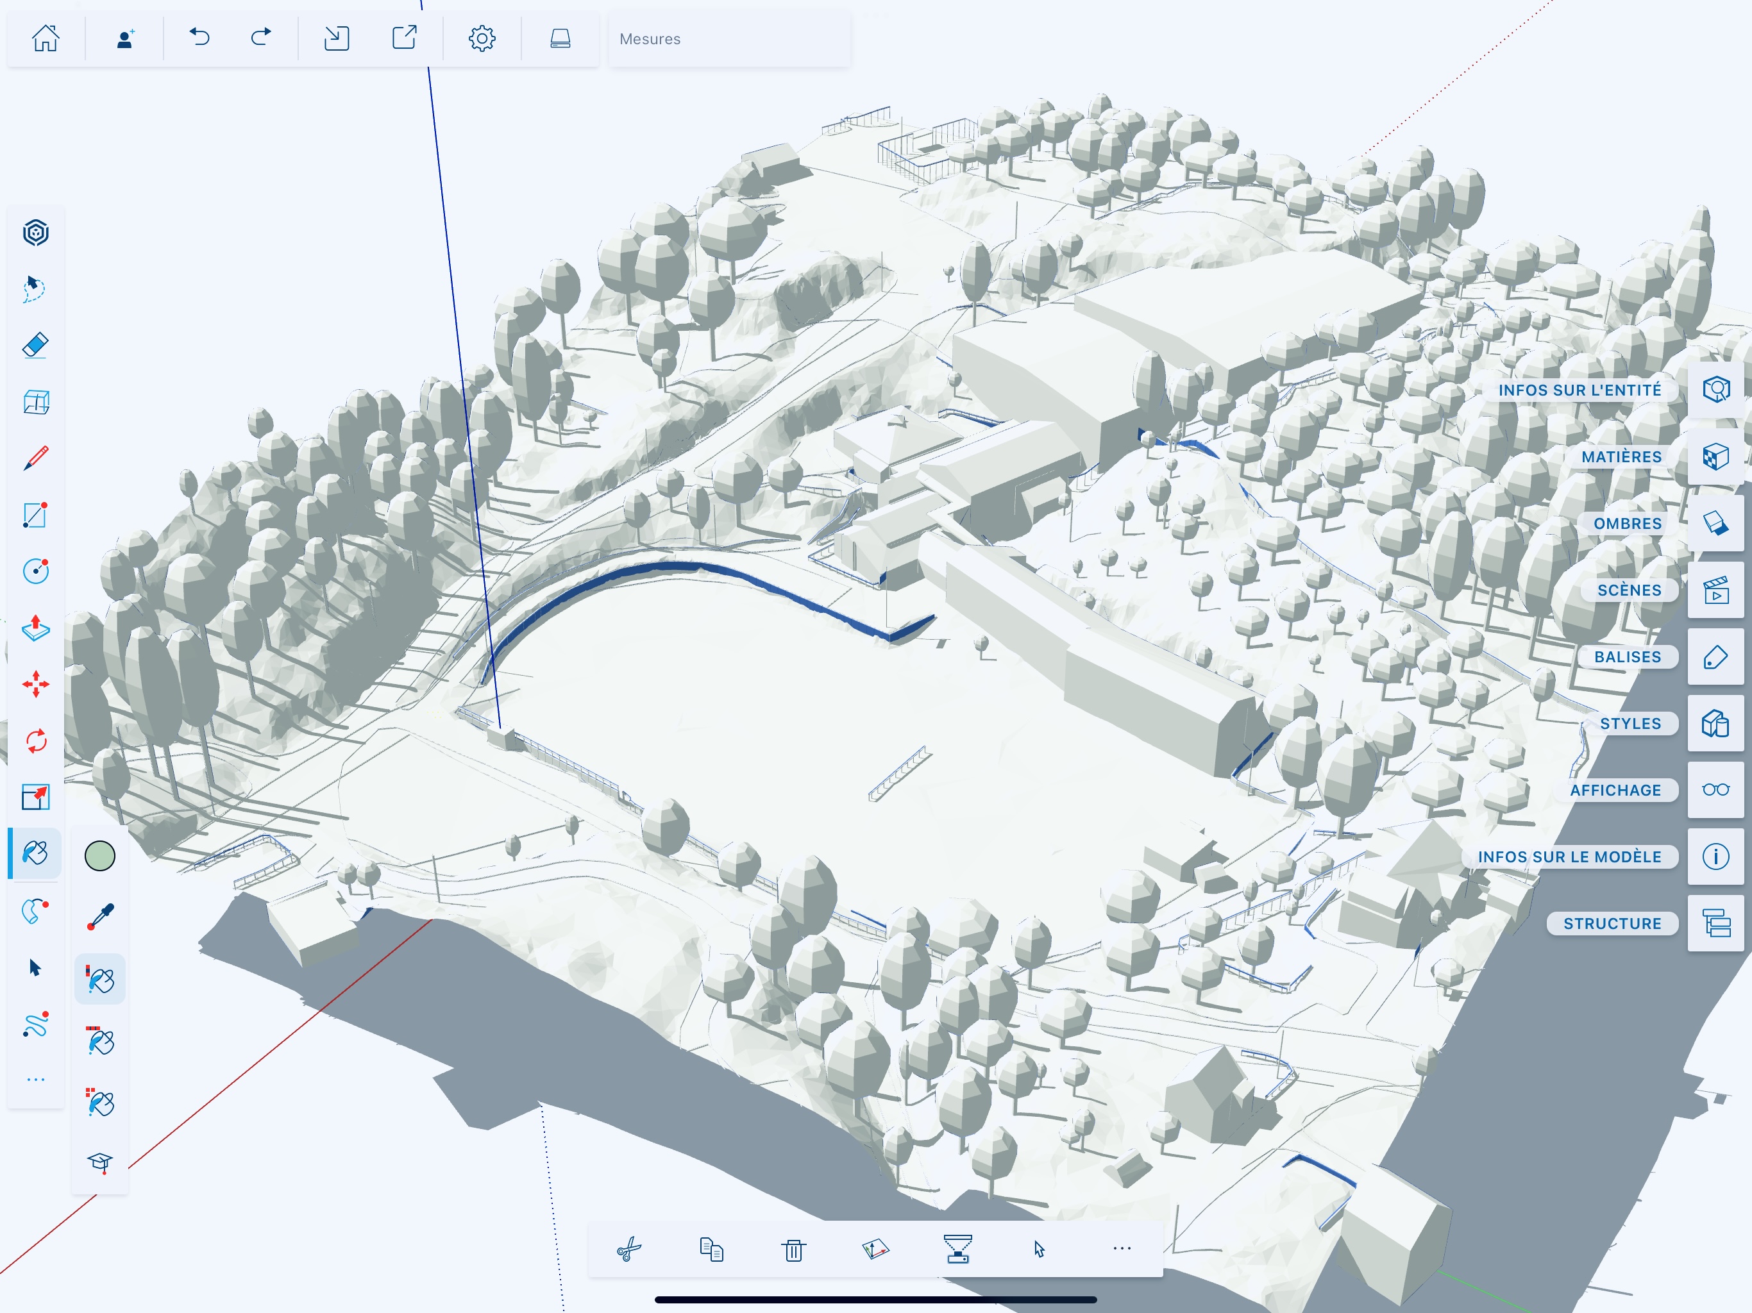Open the Ombres panel
1752x1313 pixels.
pyautogui.click(x=1715, y=523)
